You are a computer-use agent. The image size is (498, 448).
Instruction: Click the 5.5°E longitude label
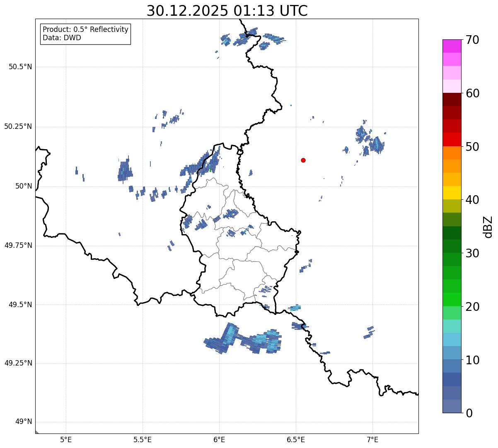pos(143,439)
